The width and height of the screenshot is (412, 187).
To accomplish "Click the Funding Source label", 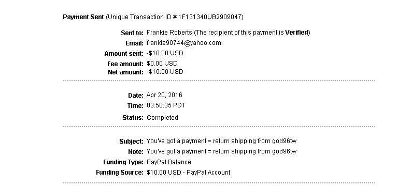I will (x=120, y=173).
